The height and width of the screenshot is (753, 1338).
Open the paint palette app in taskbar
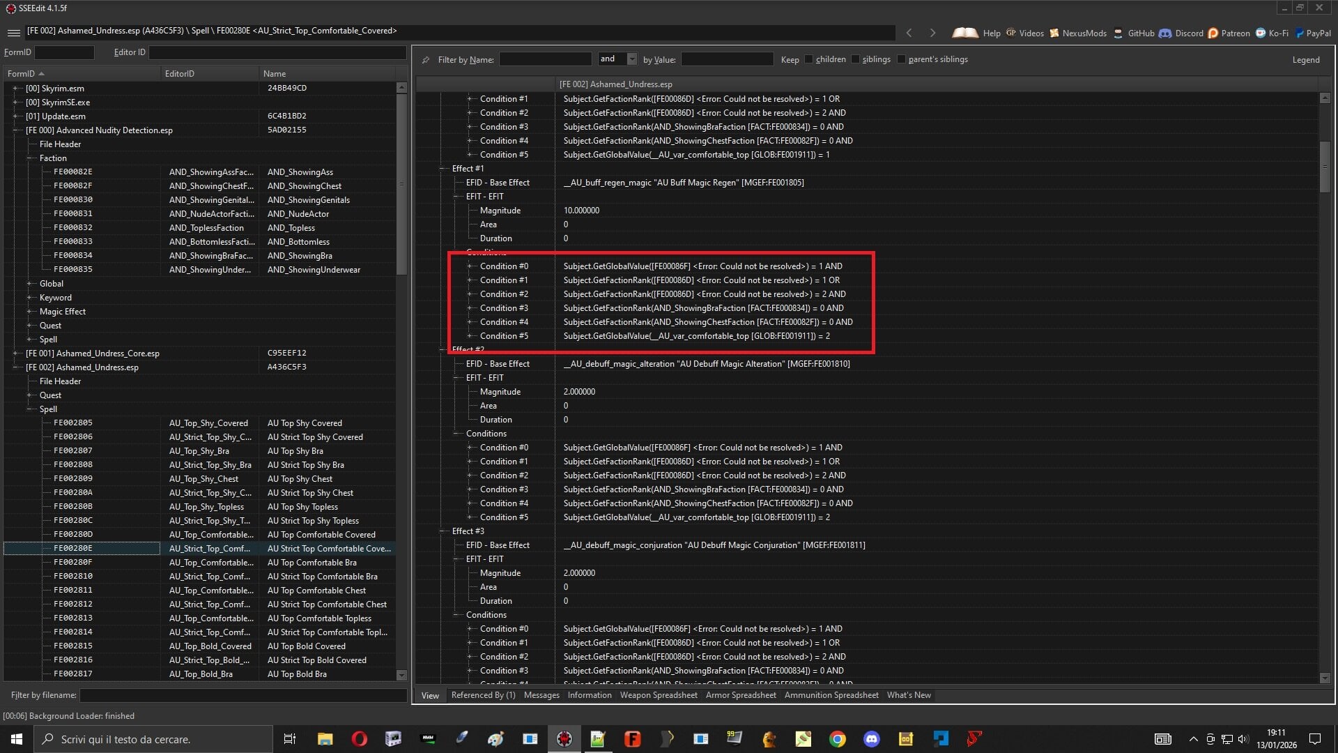pos(495,739)
